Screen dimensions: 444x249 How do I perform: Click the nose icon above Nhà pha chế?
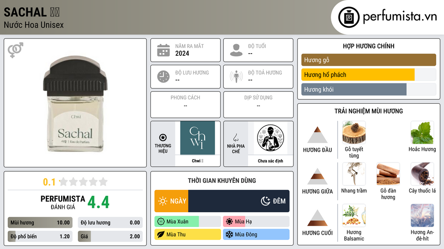[x=235, y=137]
